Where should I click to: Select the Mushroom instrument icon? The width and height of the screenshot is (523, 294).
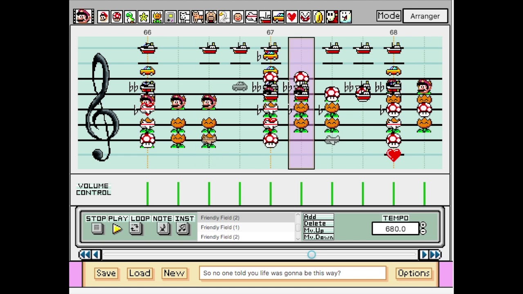(x=117, y=17)
